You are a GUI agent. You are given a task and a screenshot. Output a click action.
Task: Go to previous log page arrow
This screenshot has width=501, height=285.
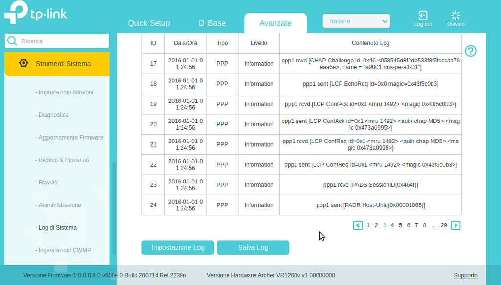(x=358, y=225)
